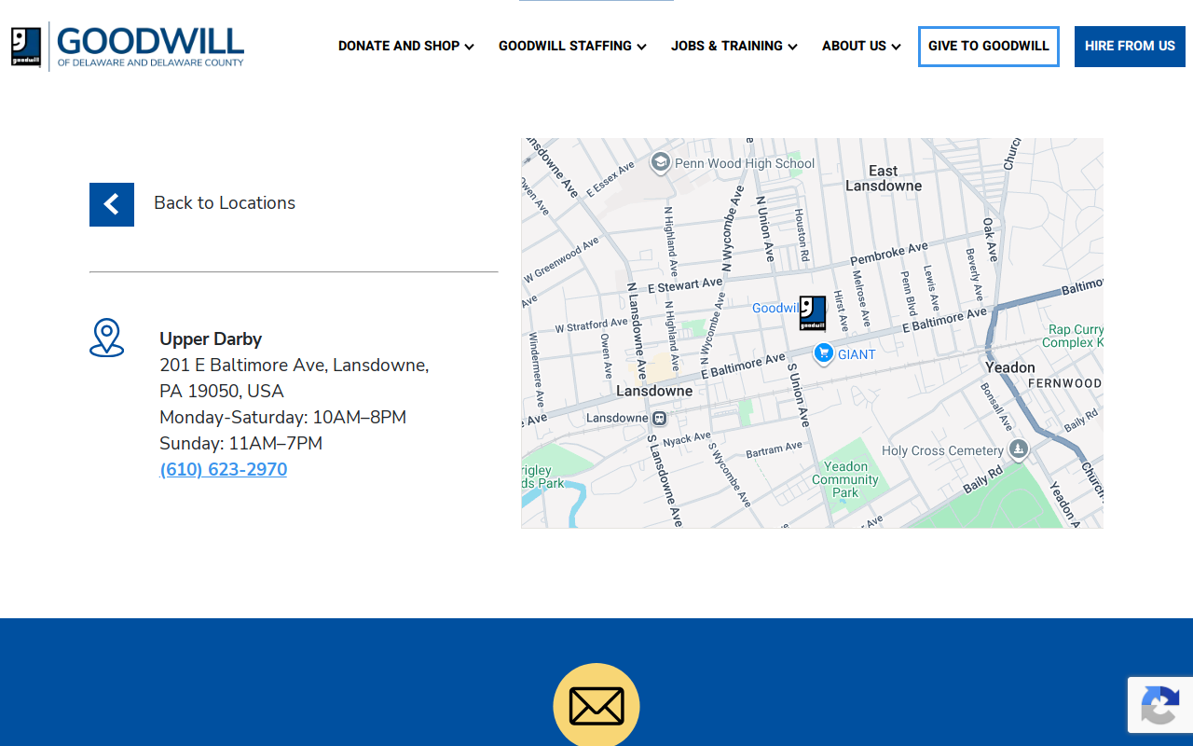The width and height of the screenshot is (1193, 746).
Task: Expand the About Us menu chevron
Action: click(x=896, y=47)
